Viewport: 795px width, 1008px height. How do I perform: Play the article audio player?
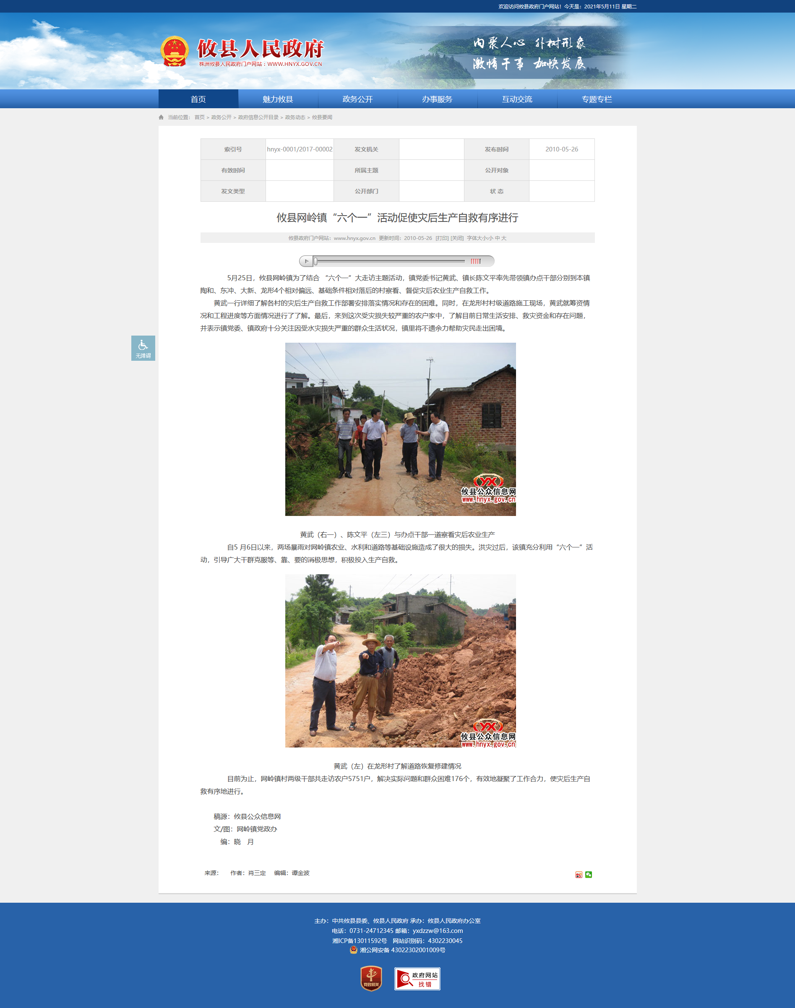[x=306, y=261]
